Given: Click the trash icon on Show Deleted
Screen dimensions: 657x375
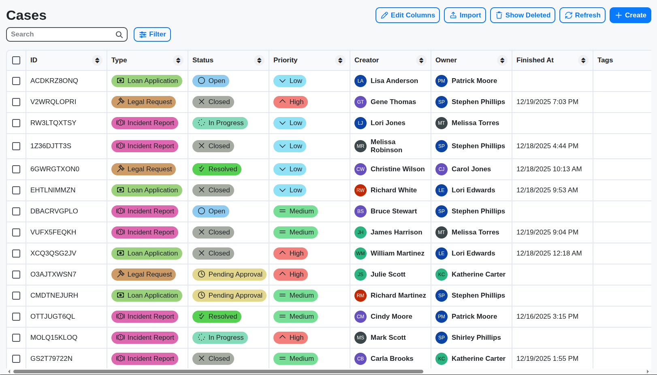Looking at the screenshot, I should click(x=498, y=15).
